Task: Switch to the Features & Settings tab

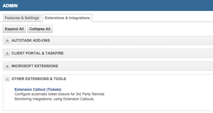Action: 22,18
